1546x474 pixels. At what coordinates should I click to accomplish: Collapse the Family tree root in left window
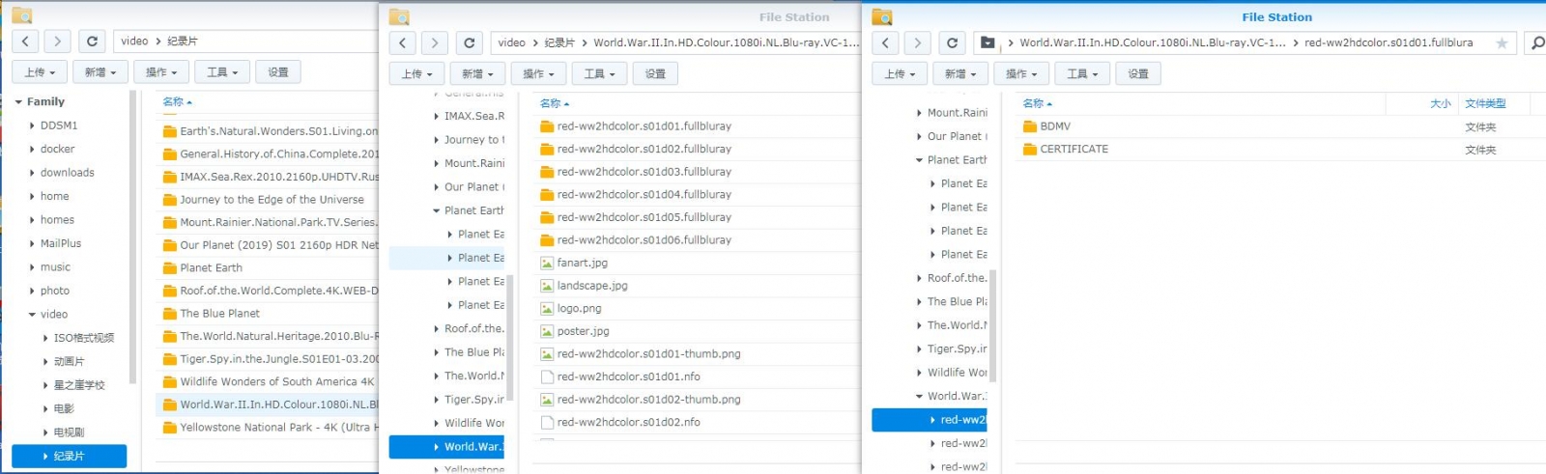[x=18, y=102]
